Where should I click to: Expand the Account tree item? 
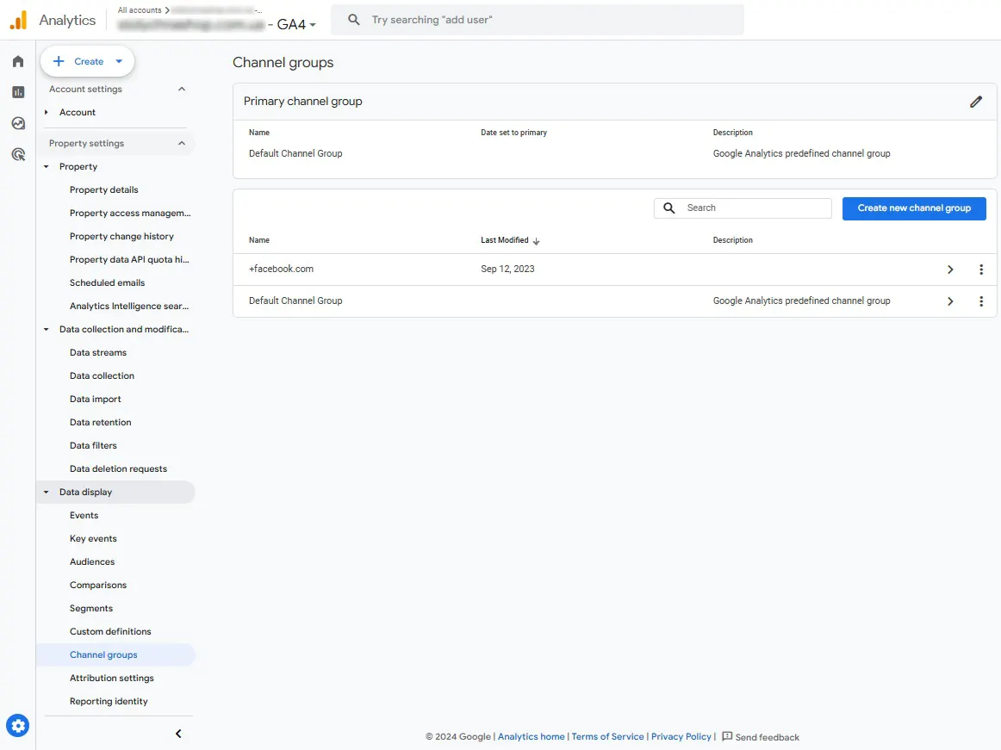[47, 112]
